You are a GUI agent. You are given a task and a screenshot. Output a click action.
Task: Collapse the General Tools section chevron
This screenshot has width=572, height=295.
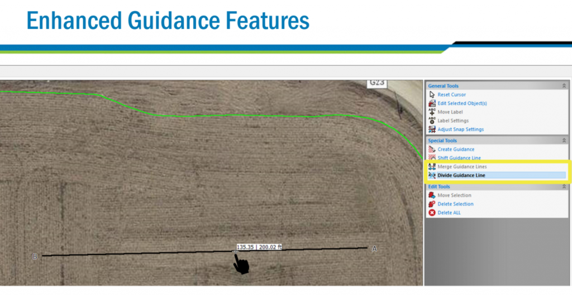pyautogui.click(x=564, y=86)
